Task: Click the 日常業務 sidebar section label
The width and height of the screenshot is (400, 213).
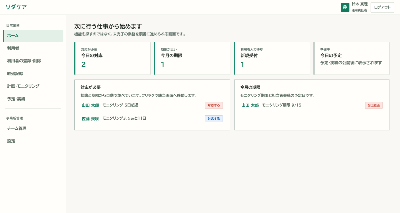Action: tap(13, 25)
